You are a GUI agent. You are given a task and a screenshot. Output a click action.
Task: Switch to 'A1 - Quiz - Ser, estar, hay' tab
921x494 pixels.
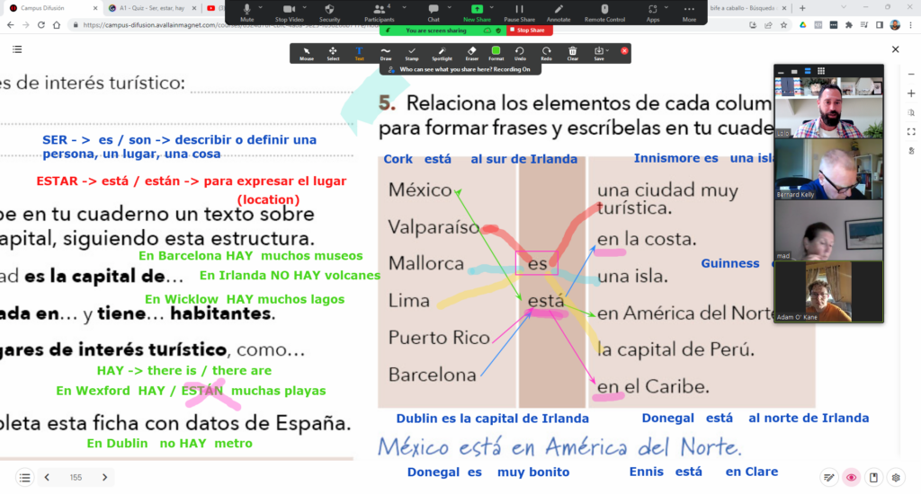(x=151, y=8)
